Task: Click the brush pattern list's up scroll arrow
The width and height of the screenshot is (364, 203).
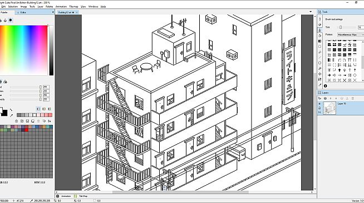Action: 362,42
